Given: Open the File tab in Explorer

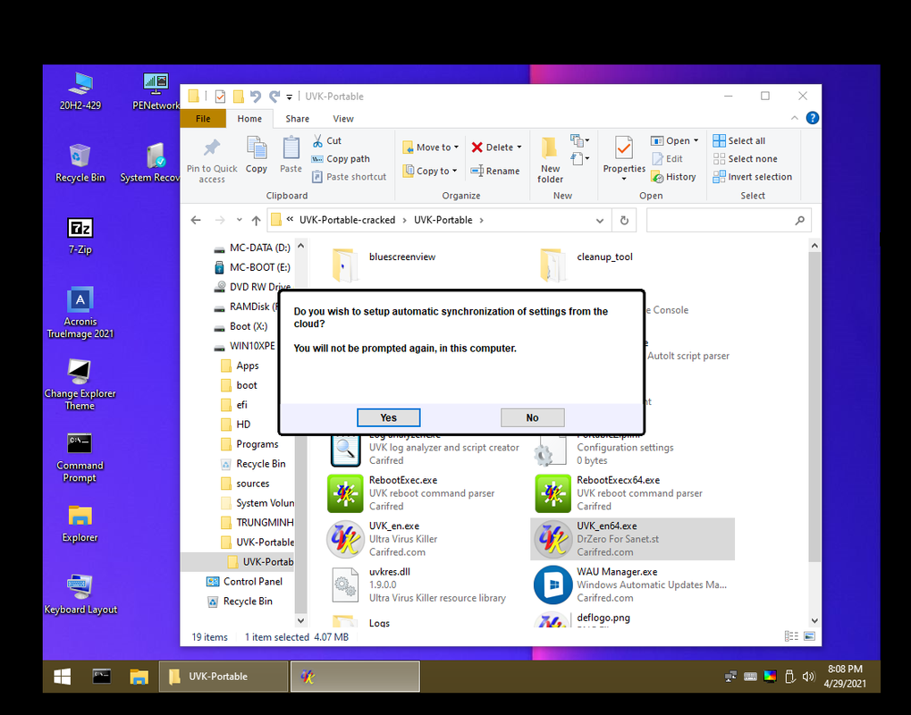Looking at the screenshot, I should pos(203,119).
